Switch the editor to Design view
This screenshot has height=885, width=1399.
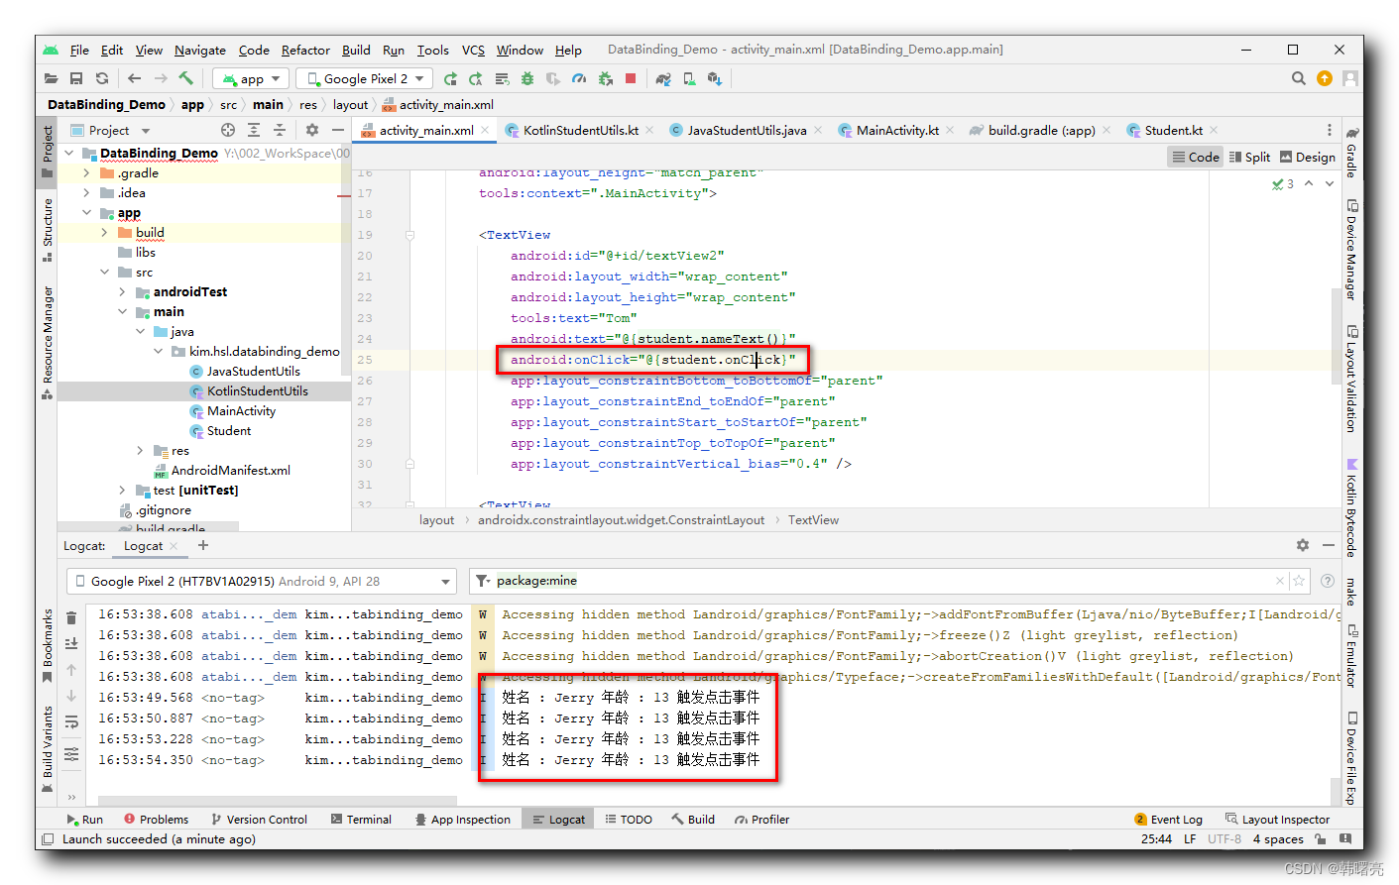click(1308, 157)
